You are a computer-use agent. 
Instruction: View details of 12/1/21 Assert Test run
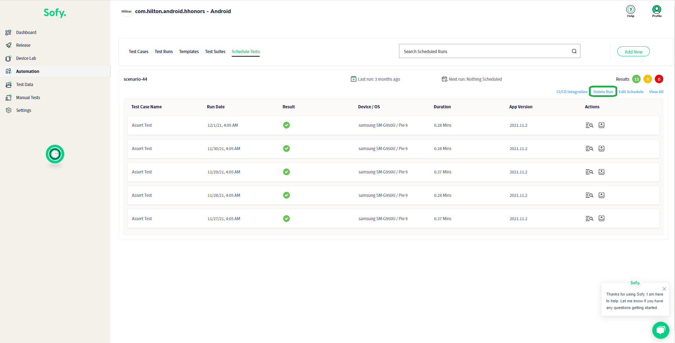coord(589,125)
